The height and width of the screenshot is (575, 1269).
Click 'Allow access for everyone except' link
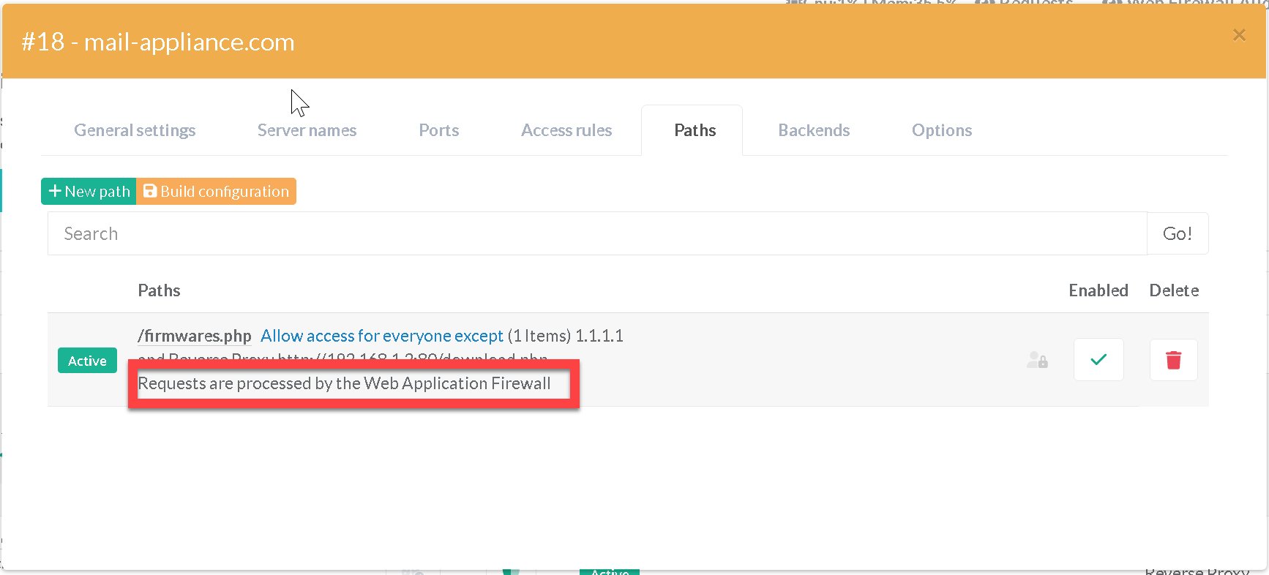381,336
